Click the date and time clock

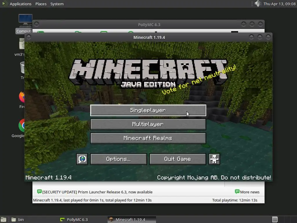(279, 4)
